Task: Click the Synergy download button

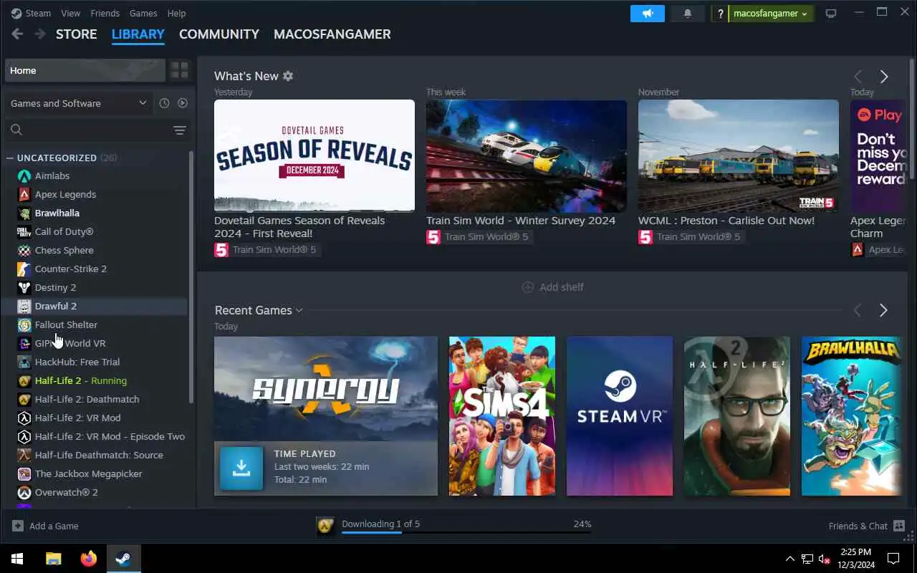Action: (241, 468)
